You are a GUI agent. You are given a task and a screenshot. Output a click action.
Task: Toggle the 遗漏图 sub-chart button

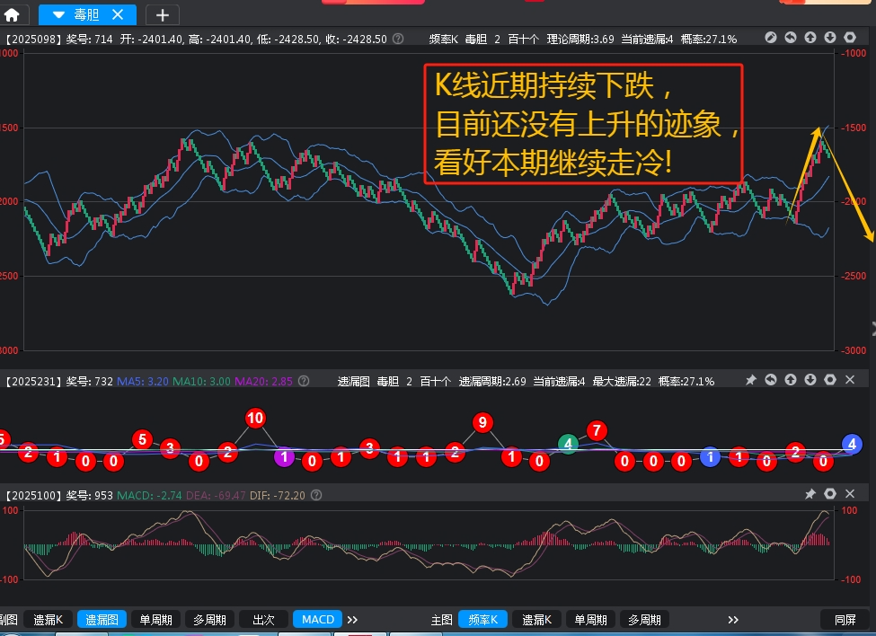[x=102, y=619]
